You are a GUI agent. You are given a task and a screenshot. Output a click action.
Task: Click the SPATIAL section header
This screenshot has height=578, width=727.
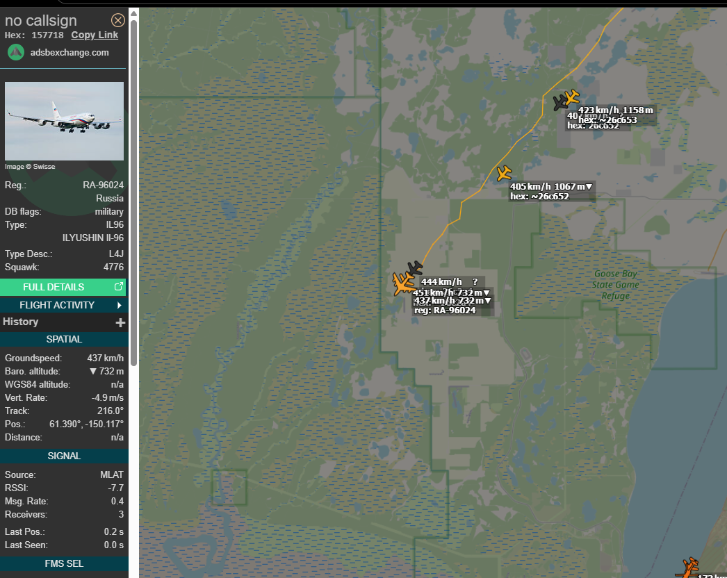coord(64,339)
